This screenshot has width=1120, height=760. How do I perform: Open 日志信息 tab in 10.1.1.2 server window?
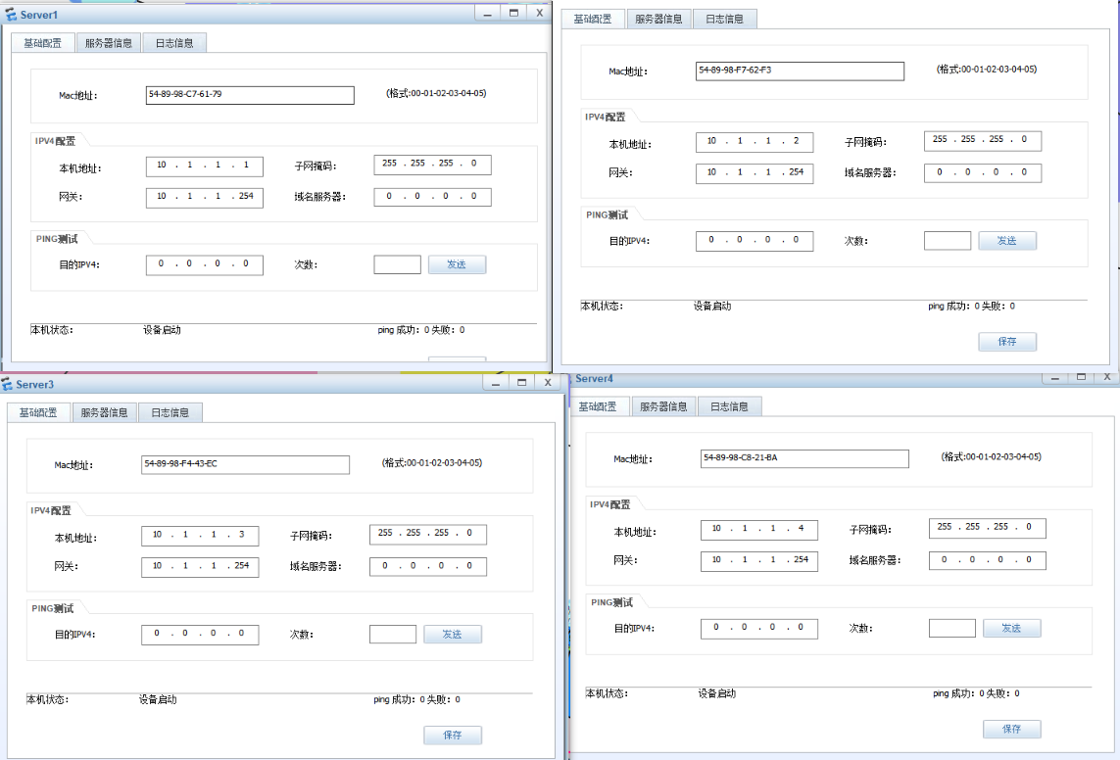(x=724, y=20)
